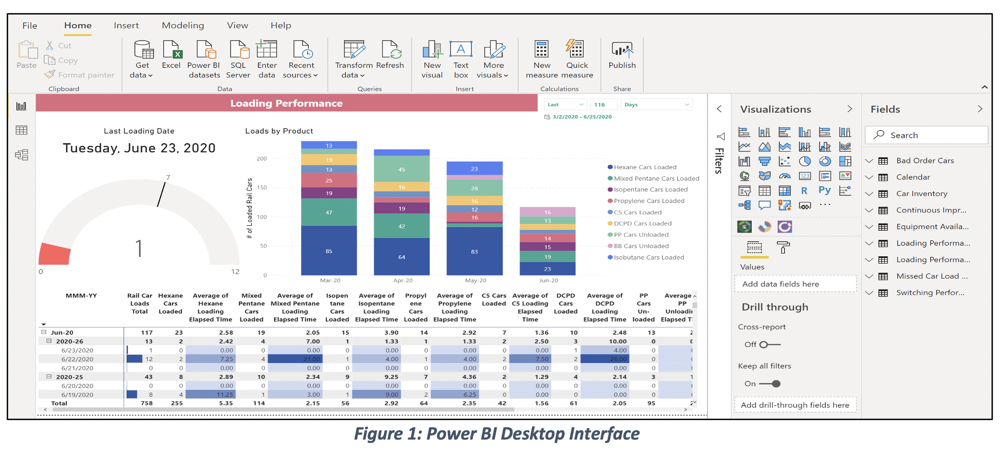This screenshot has height=456, width=1006.
Task: Select the Q&A speech bubble visual
Action: [x=764, y=205]
